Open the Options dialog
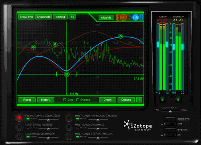201x145 pixels. pos(126,100)
